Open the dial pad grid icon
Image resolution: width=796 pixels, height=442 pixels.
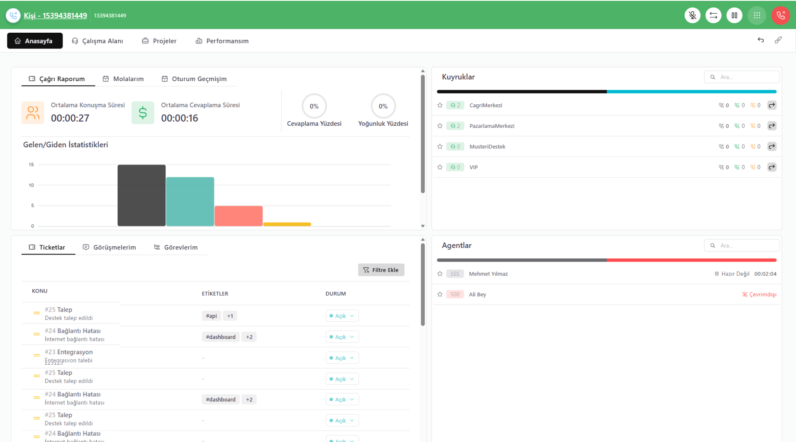[x=757, y=15]
